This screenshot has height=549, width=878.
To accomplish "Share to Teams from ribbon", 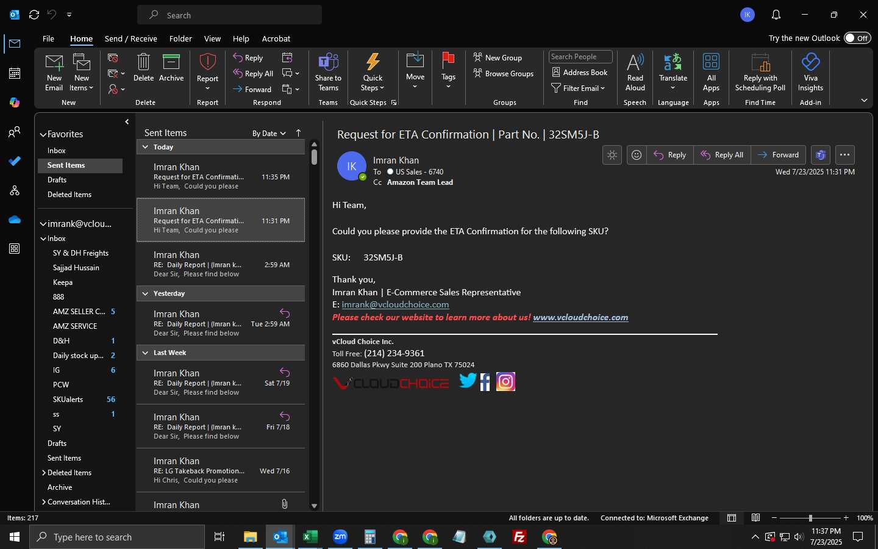I will pyautogui.click(x=328, y=72).
